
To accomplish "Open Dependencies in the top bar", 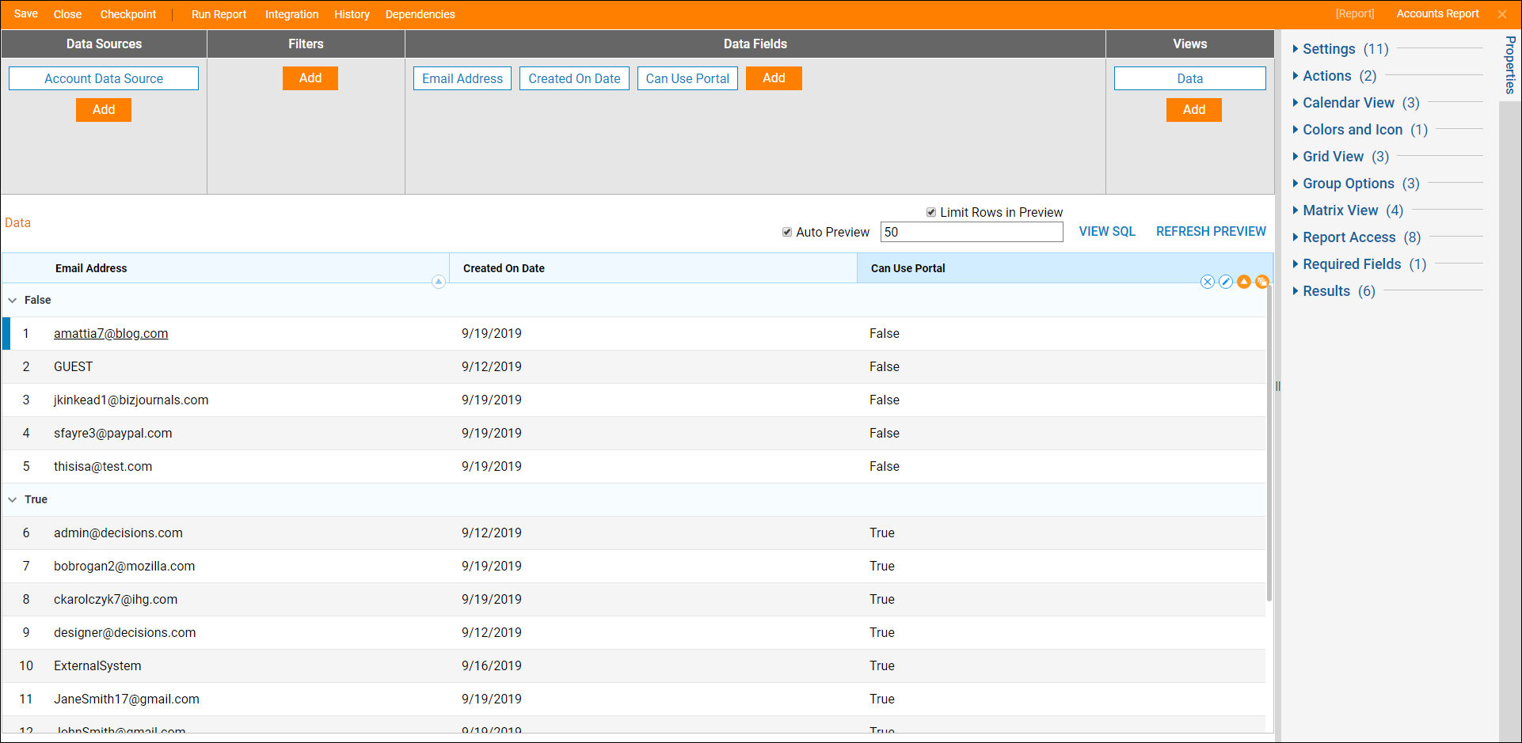I will coord(420,14).
